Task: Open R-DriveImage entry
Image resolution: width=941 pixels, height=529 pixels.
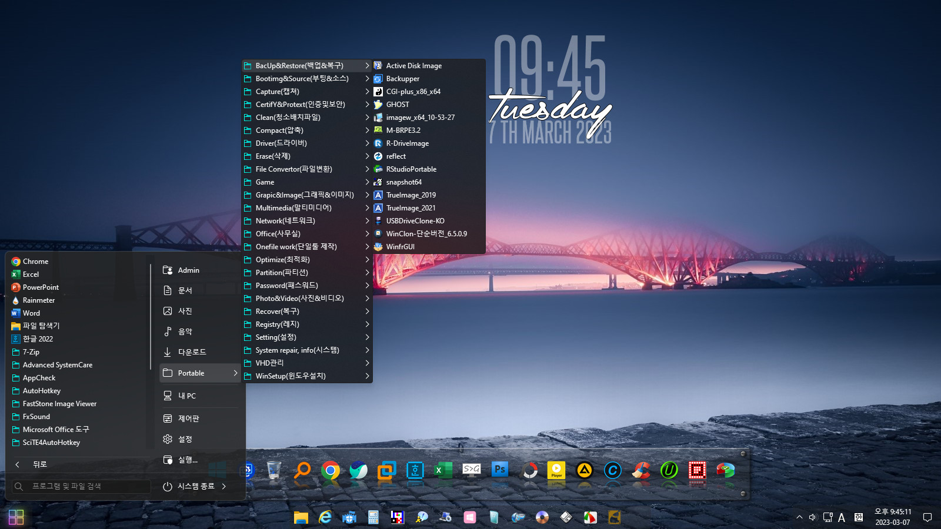Action: (x=428, y=143)
